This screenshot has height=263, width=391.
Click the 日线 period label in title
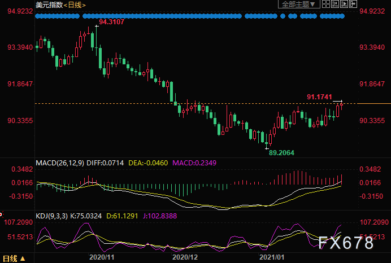click(x=75, y=5)
